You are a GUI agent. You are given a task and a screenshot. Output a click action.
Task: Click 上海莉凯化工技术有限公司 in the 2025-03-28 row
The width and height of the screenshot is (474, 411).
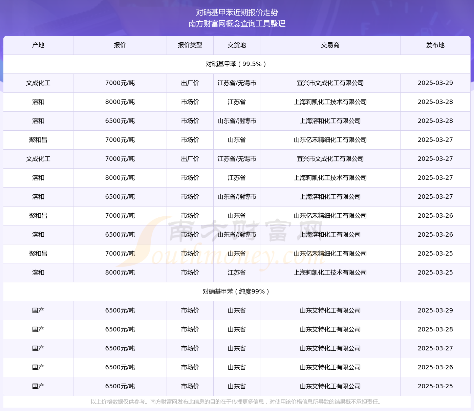[x=330, y=102]
